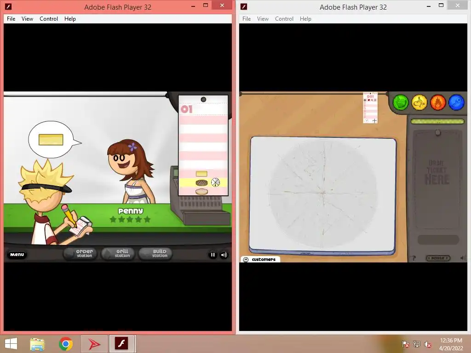Screen dimensions: 471x353
Task: Click the Penny name label
Action: click(x=130, y=211)
